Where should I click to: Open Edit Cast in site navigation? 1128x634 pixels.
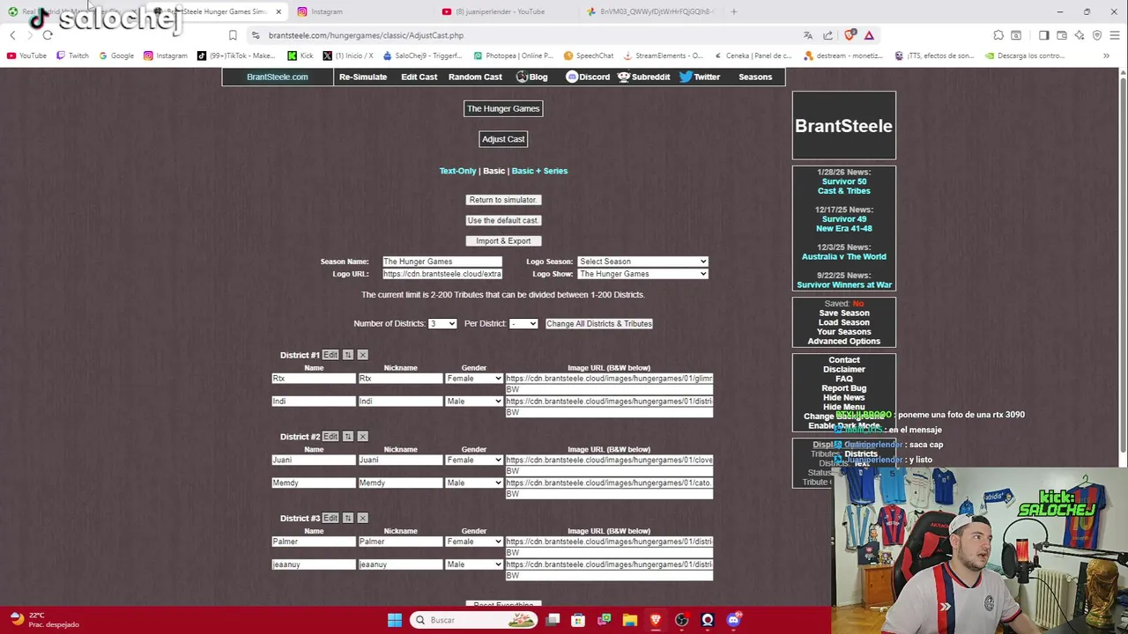[419, 77]
